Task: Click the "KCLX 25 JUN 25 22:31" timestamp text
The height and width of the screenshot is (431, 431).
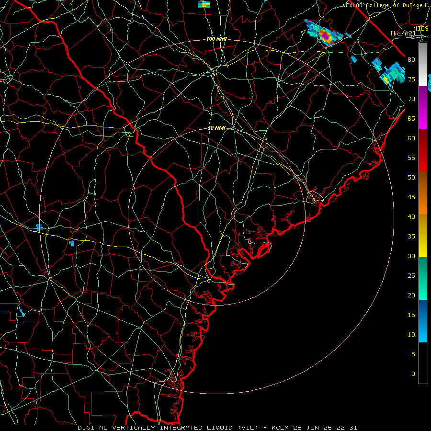Action: [314, 428]
